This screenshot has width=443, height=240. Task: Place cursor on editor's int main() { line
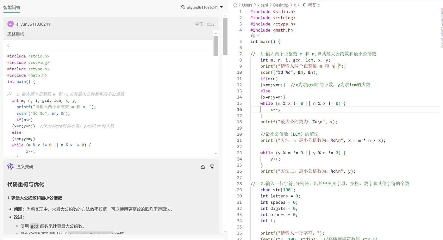pyautogui.click(x=265, y=41)
